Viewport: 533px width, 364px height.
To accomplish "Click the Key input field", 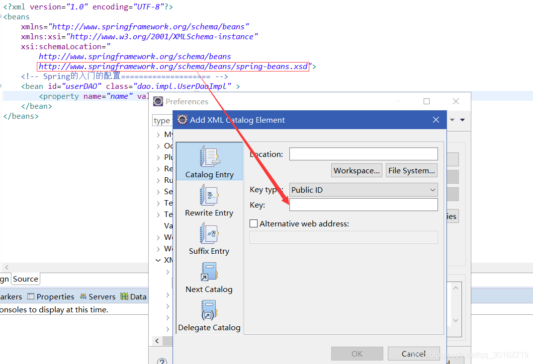I will [x=363, y=205].
